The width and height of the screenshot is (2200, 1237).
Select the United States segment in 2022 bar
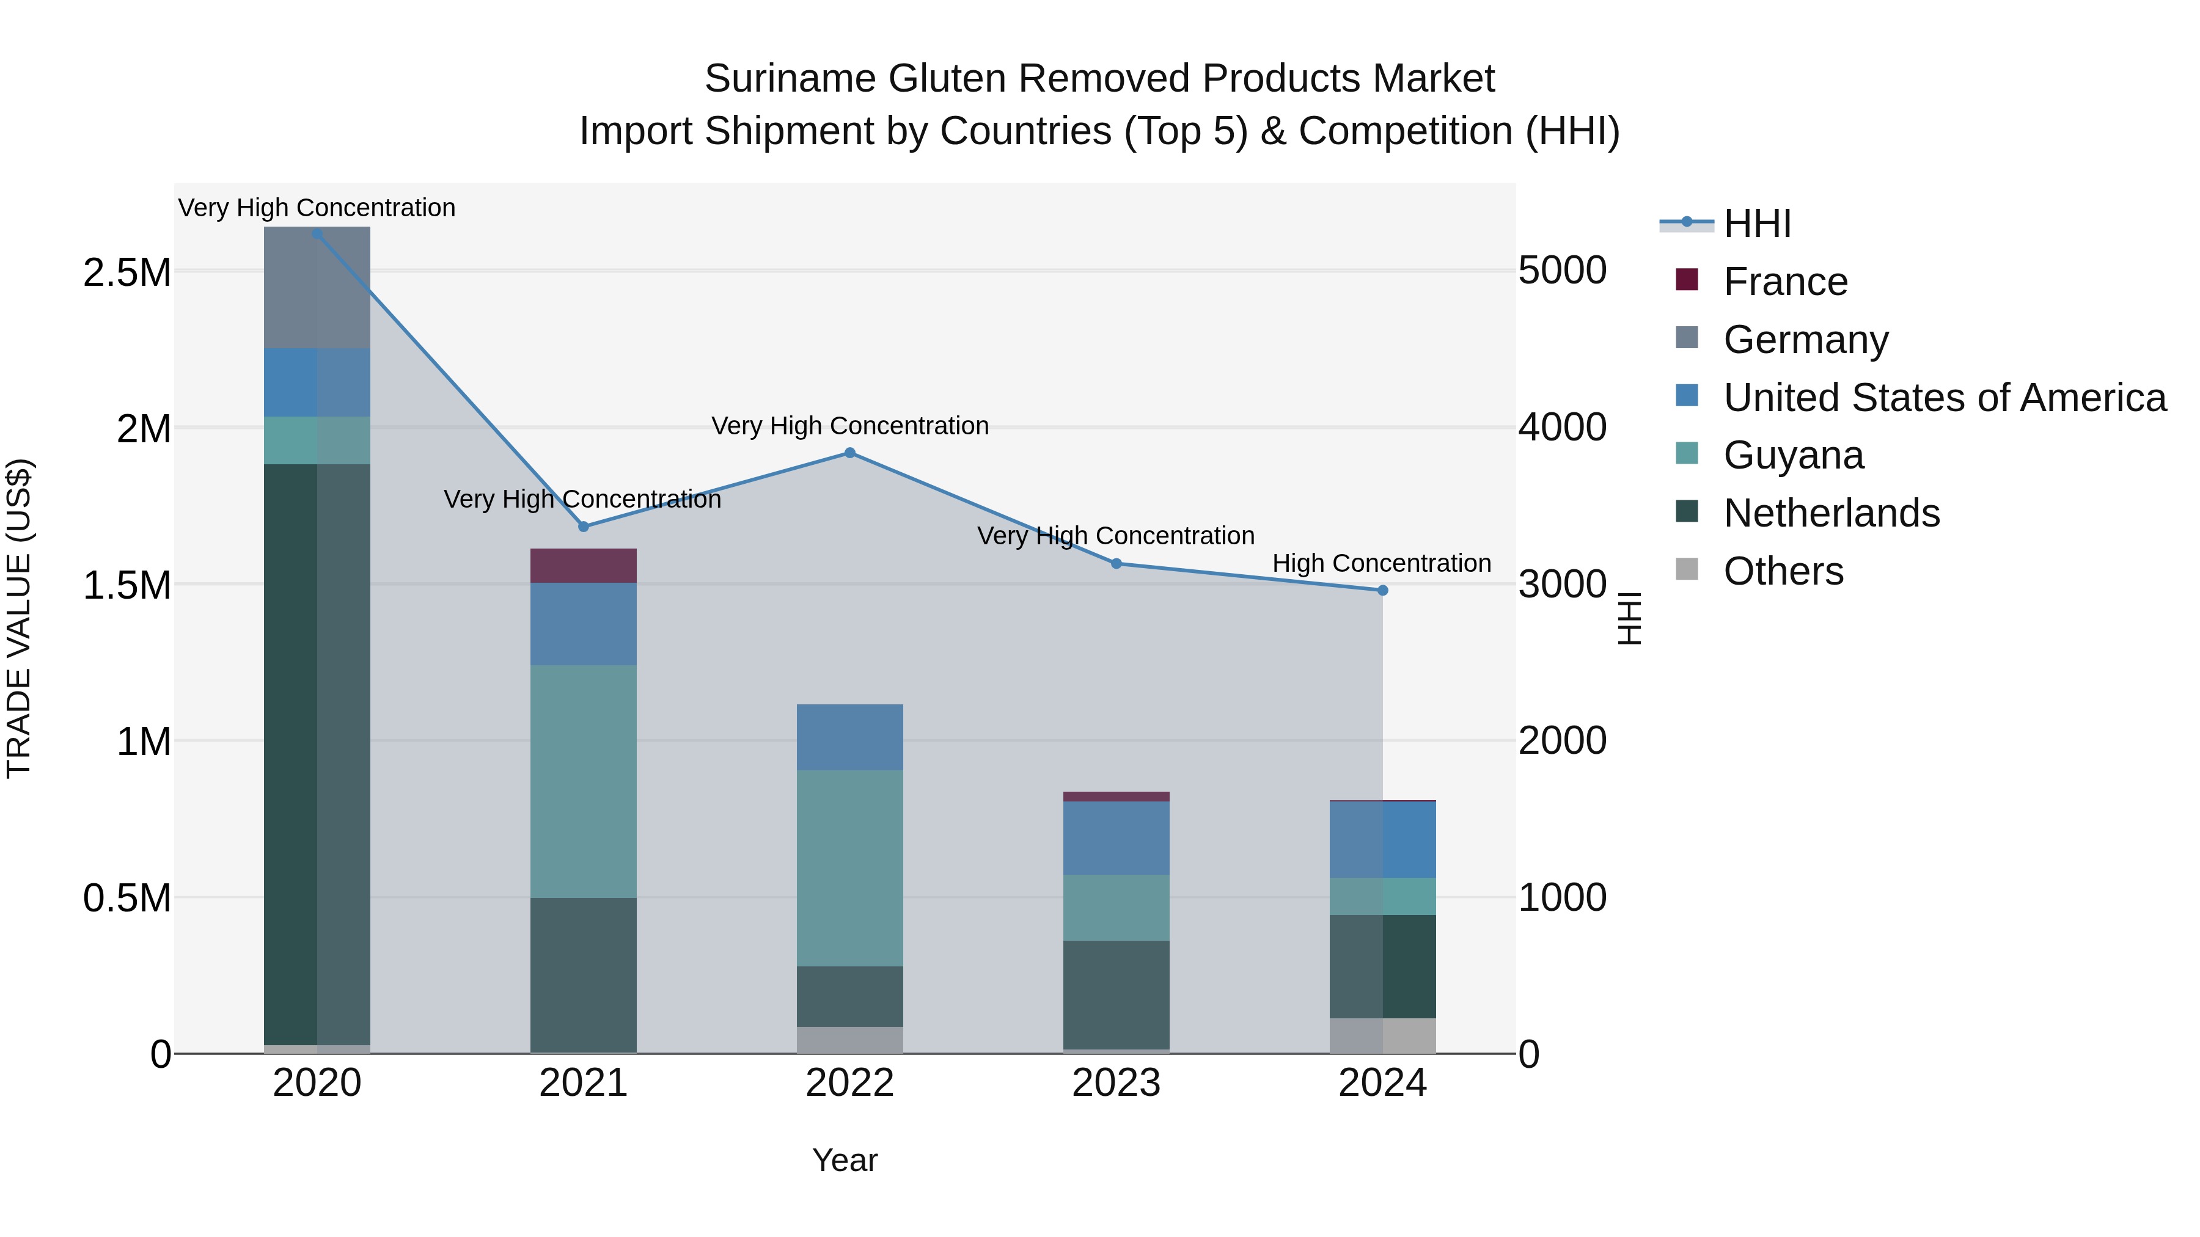tap(850, 737)
